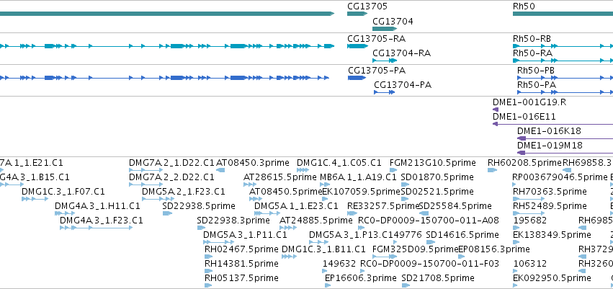613x289 pixels.
Task: Click RC0-DP0009-150700-011-A08 feature
Action: [x=362, y=228]
